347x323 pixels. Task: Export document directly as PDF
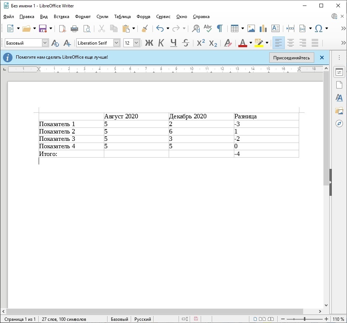pyautogui.click(x=63, y=28)
